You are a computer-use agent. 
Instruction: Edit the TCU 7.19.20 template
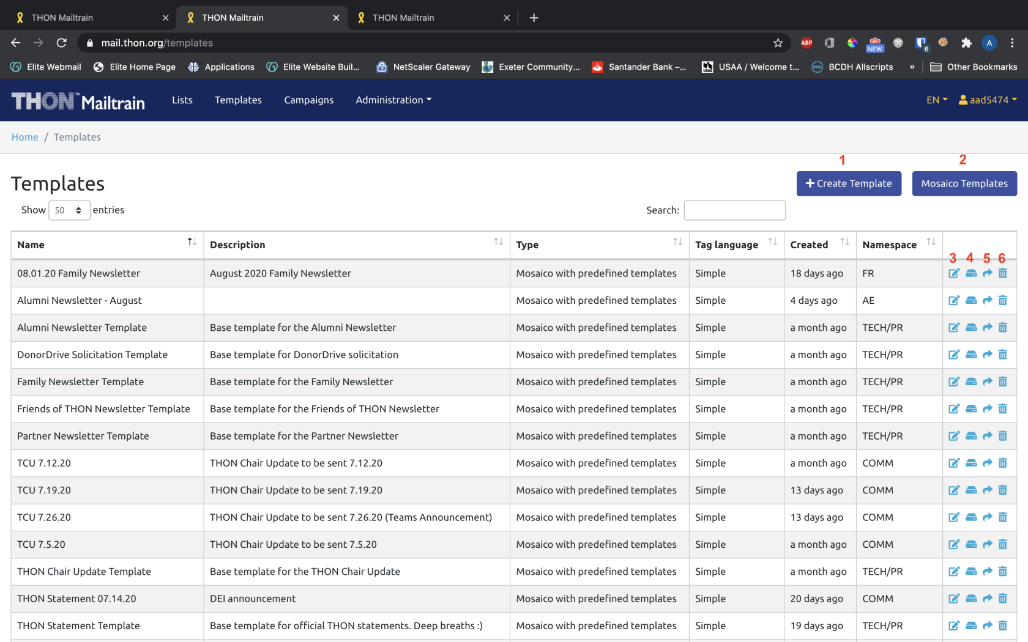(x=954, y=490)
